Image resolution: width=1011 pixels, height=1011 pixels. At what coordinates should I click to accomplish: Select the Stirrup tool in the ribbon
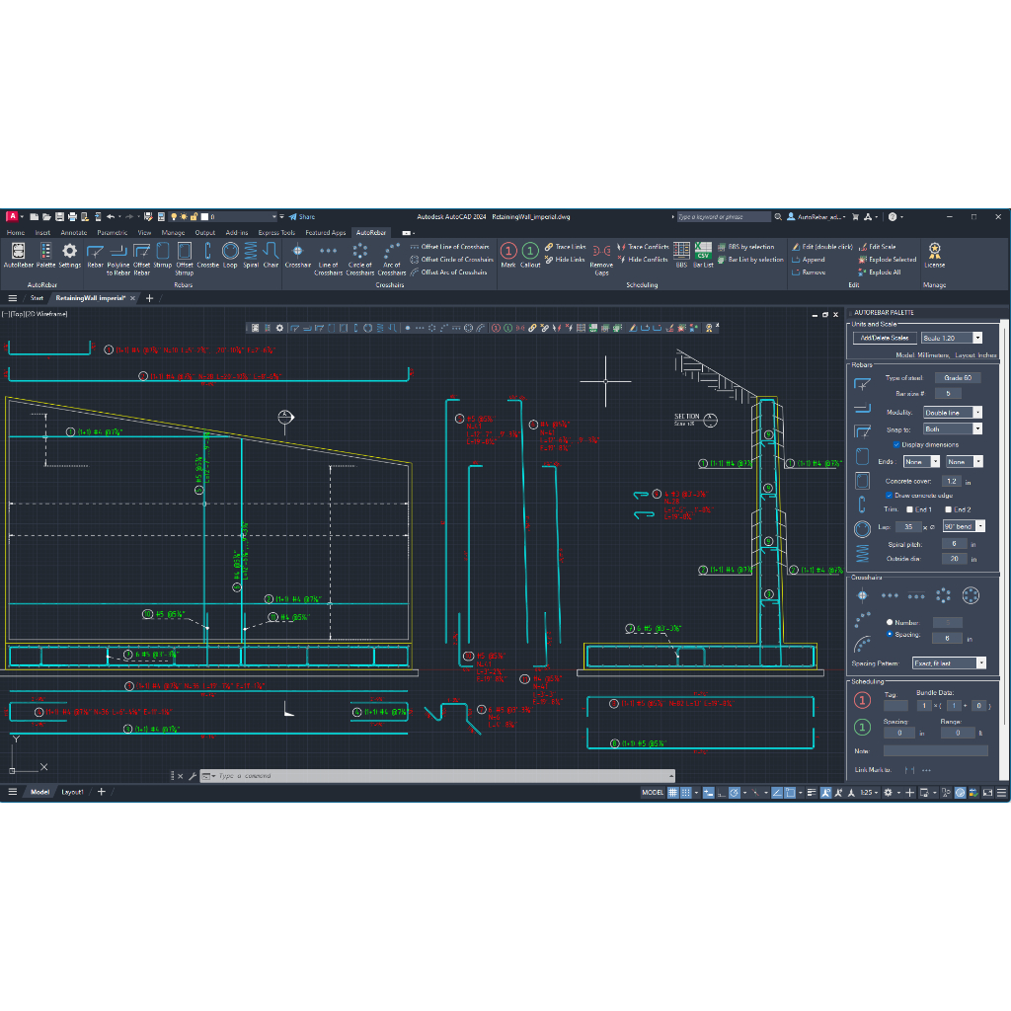[x=163, y=255]
